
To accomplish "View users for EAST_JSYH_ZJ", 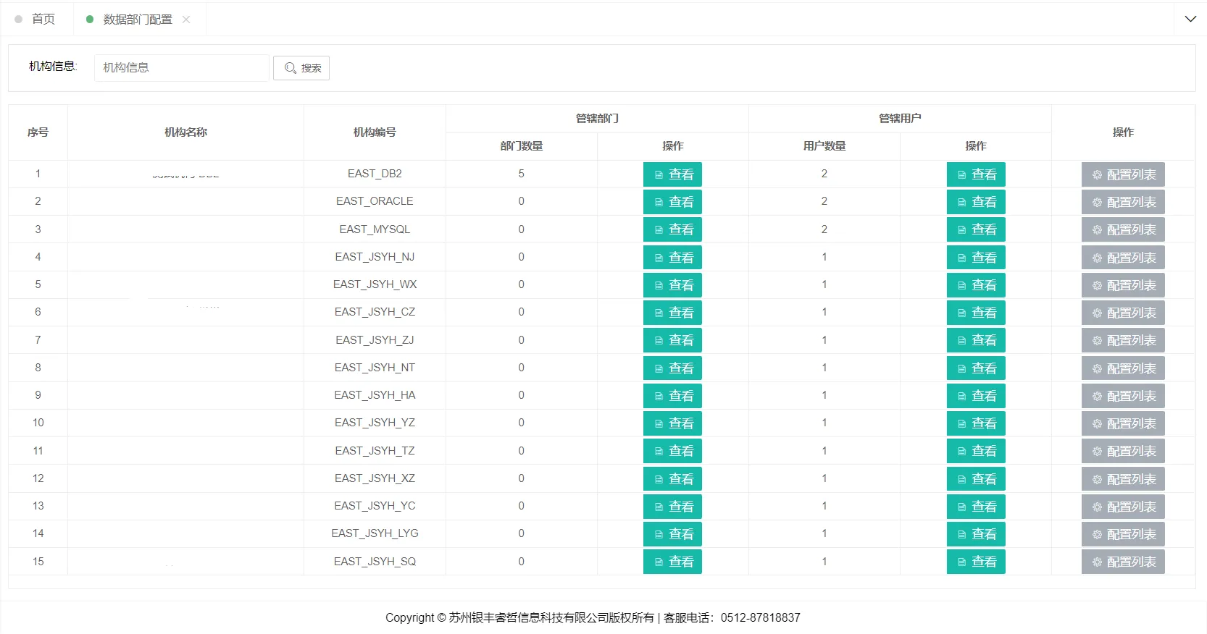I will tap(975, 340).
